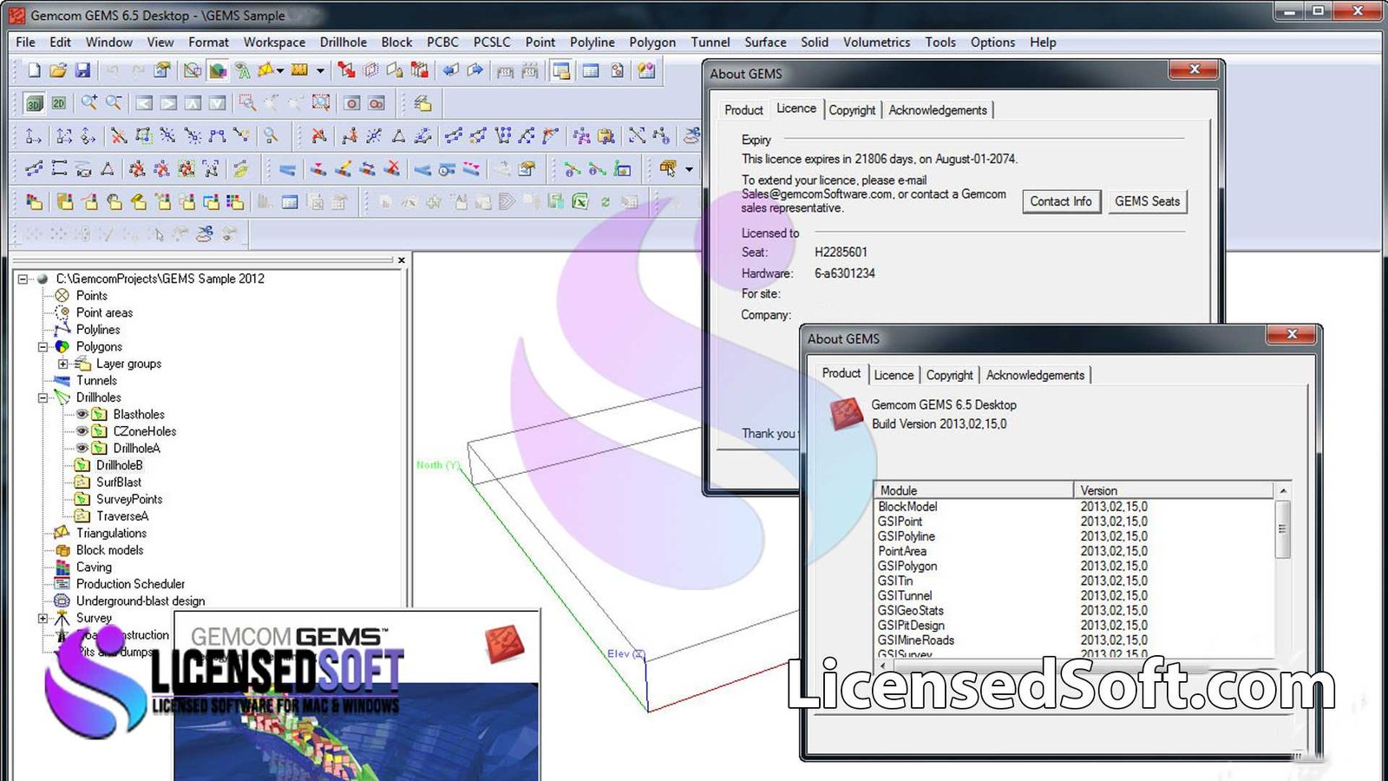Select Product tab in back About dialog
Viewport: 1388px width, 781px height.
(743, 110)
